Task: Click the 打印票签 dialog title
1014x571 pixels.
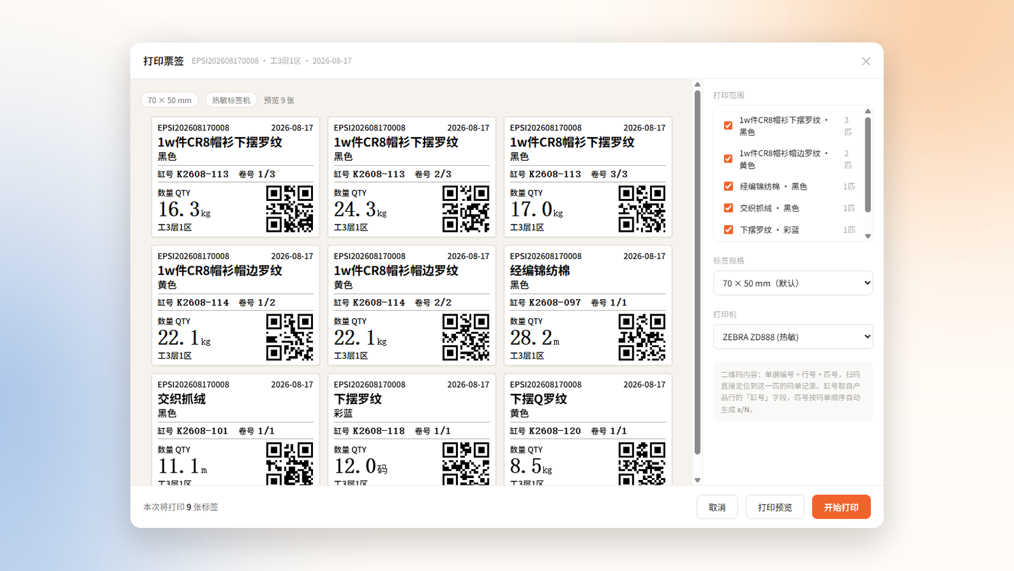Action: tap(164, 61)
